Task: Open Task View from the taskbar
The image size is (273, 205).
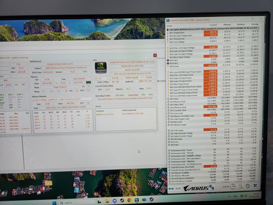Action: (x=99, y=202)
